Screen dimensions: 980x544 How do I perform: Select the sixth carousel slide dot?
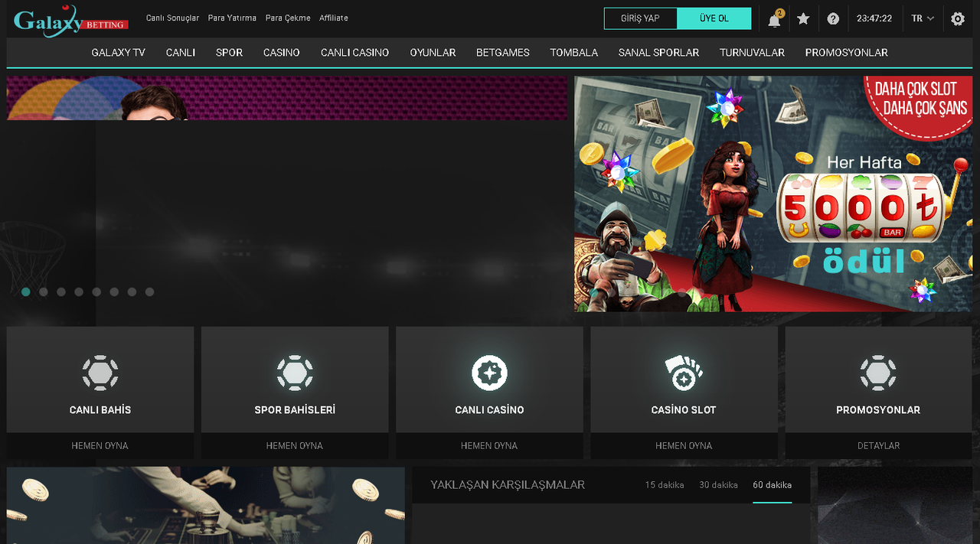pyautogui.click(x=114, y=292)
